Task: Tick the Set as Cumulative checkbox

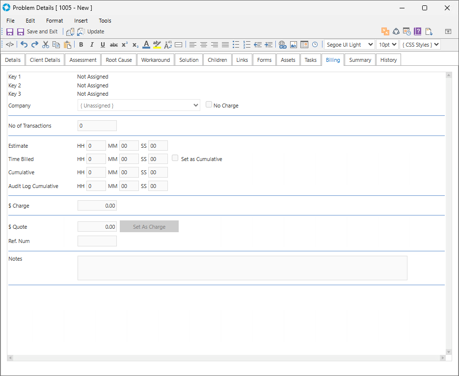Action: (x=175, y=159)
